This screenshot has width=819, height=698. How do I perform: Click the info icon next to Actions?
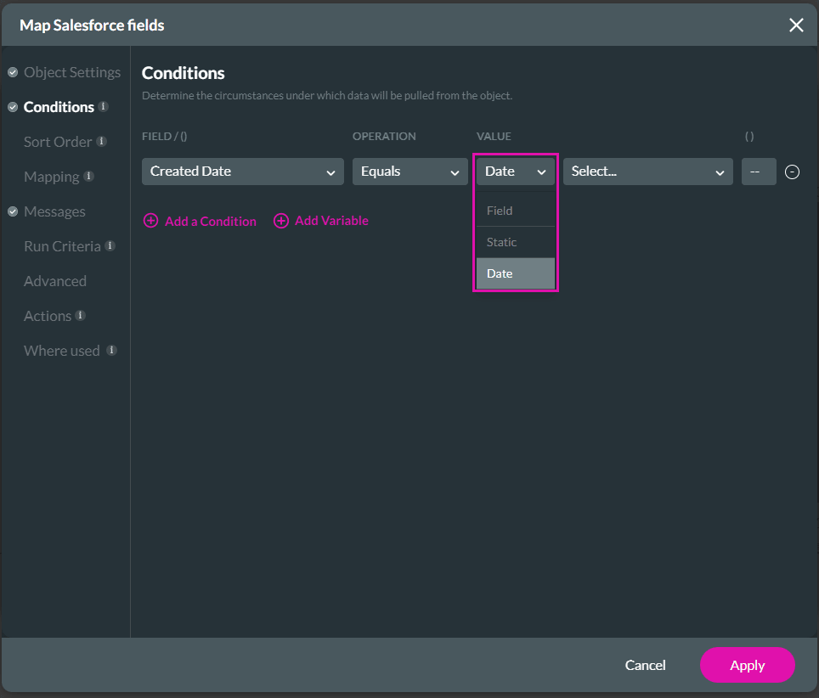pos(78,316)
